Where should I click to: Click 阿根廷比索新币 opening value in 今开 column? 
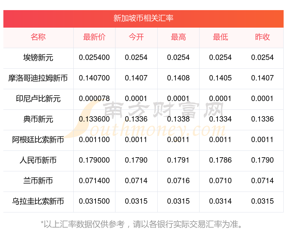coord(136,140)
